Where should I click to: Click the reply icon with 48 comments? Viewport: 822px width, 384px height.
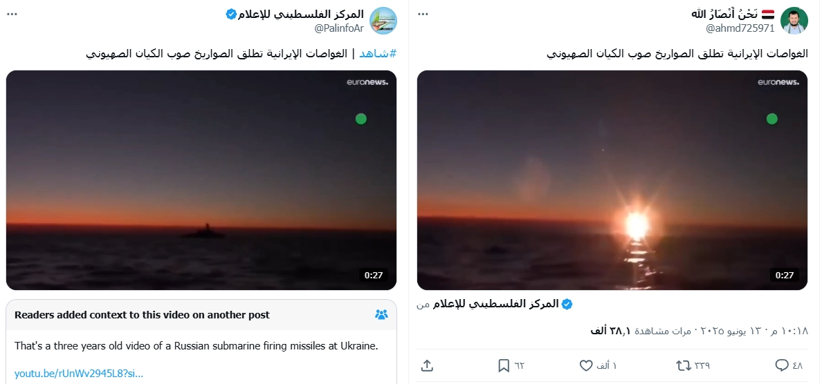coord(782,365)
